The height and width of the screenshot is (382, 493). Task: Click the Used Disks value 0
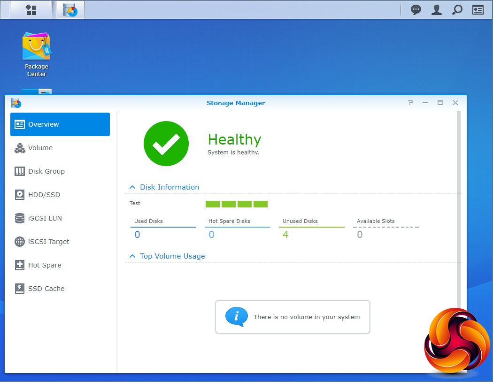click(x=138, y=235)
